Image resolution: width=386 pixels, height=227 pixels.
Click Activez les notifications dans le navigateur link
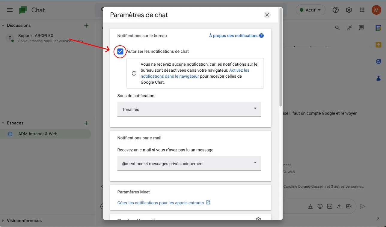pyautogui.click(x=195, y=73)
